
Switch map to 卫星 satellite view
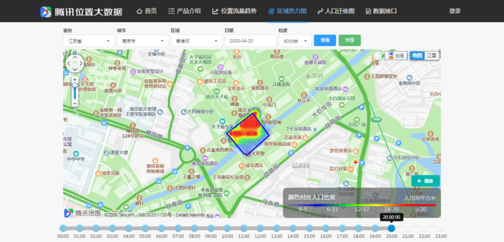432,55
